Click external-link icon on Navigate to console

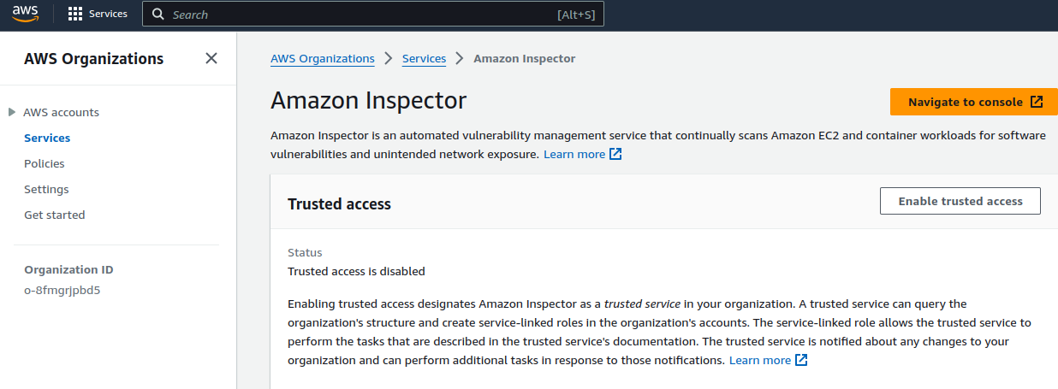pos(1037,102)
